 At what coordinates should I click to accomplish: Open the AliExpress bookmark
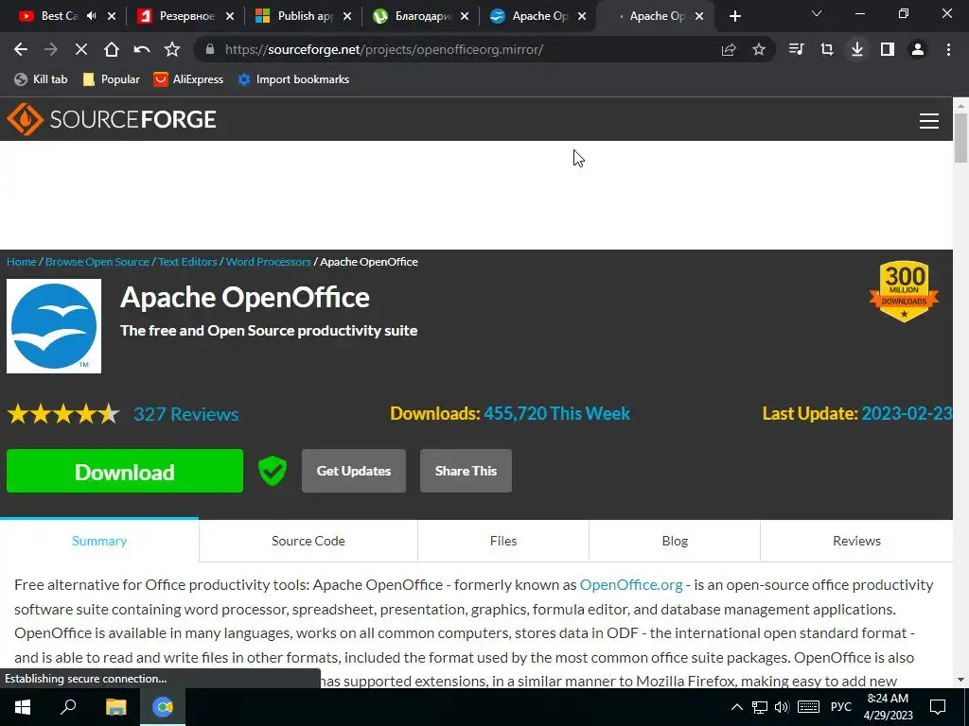pos(188,79)
